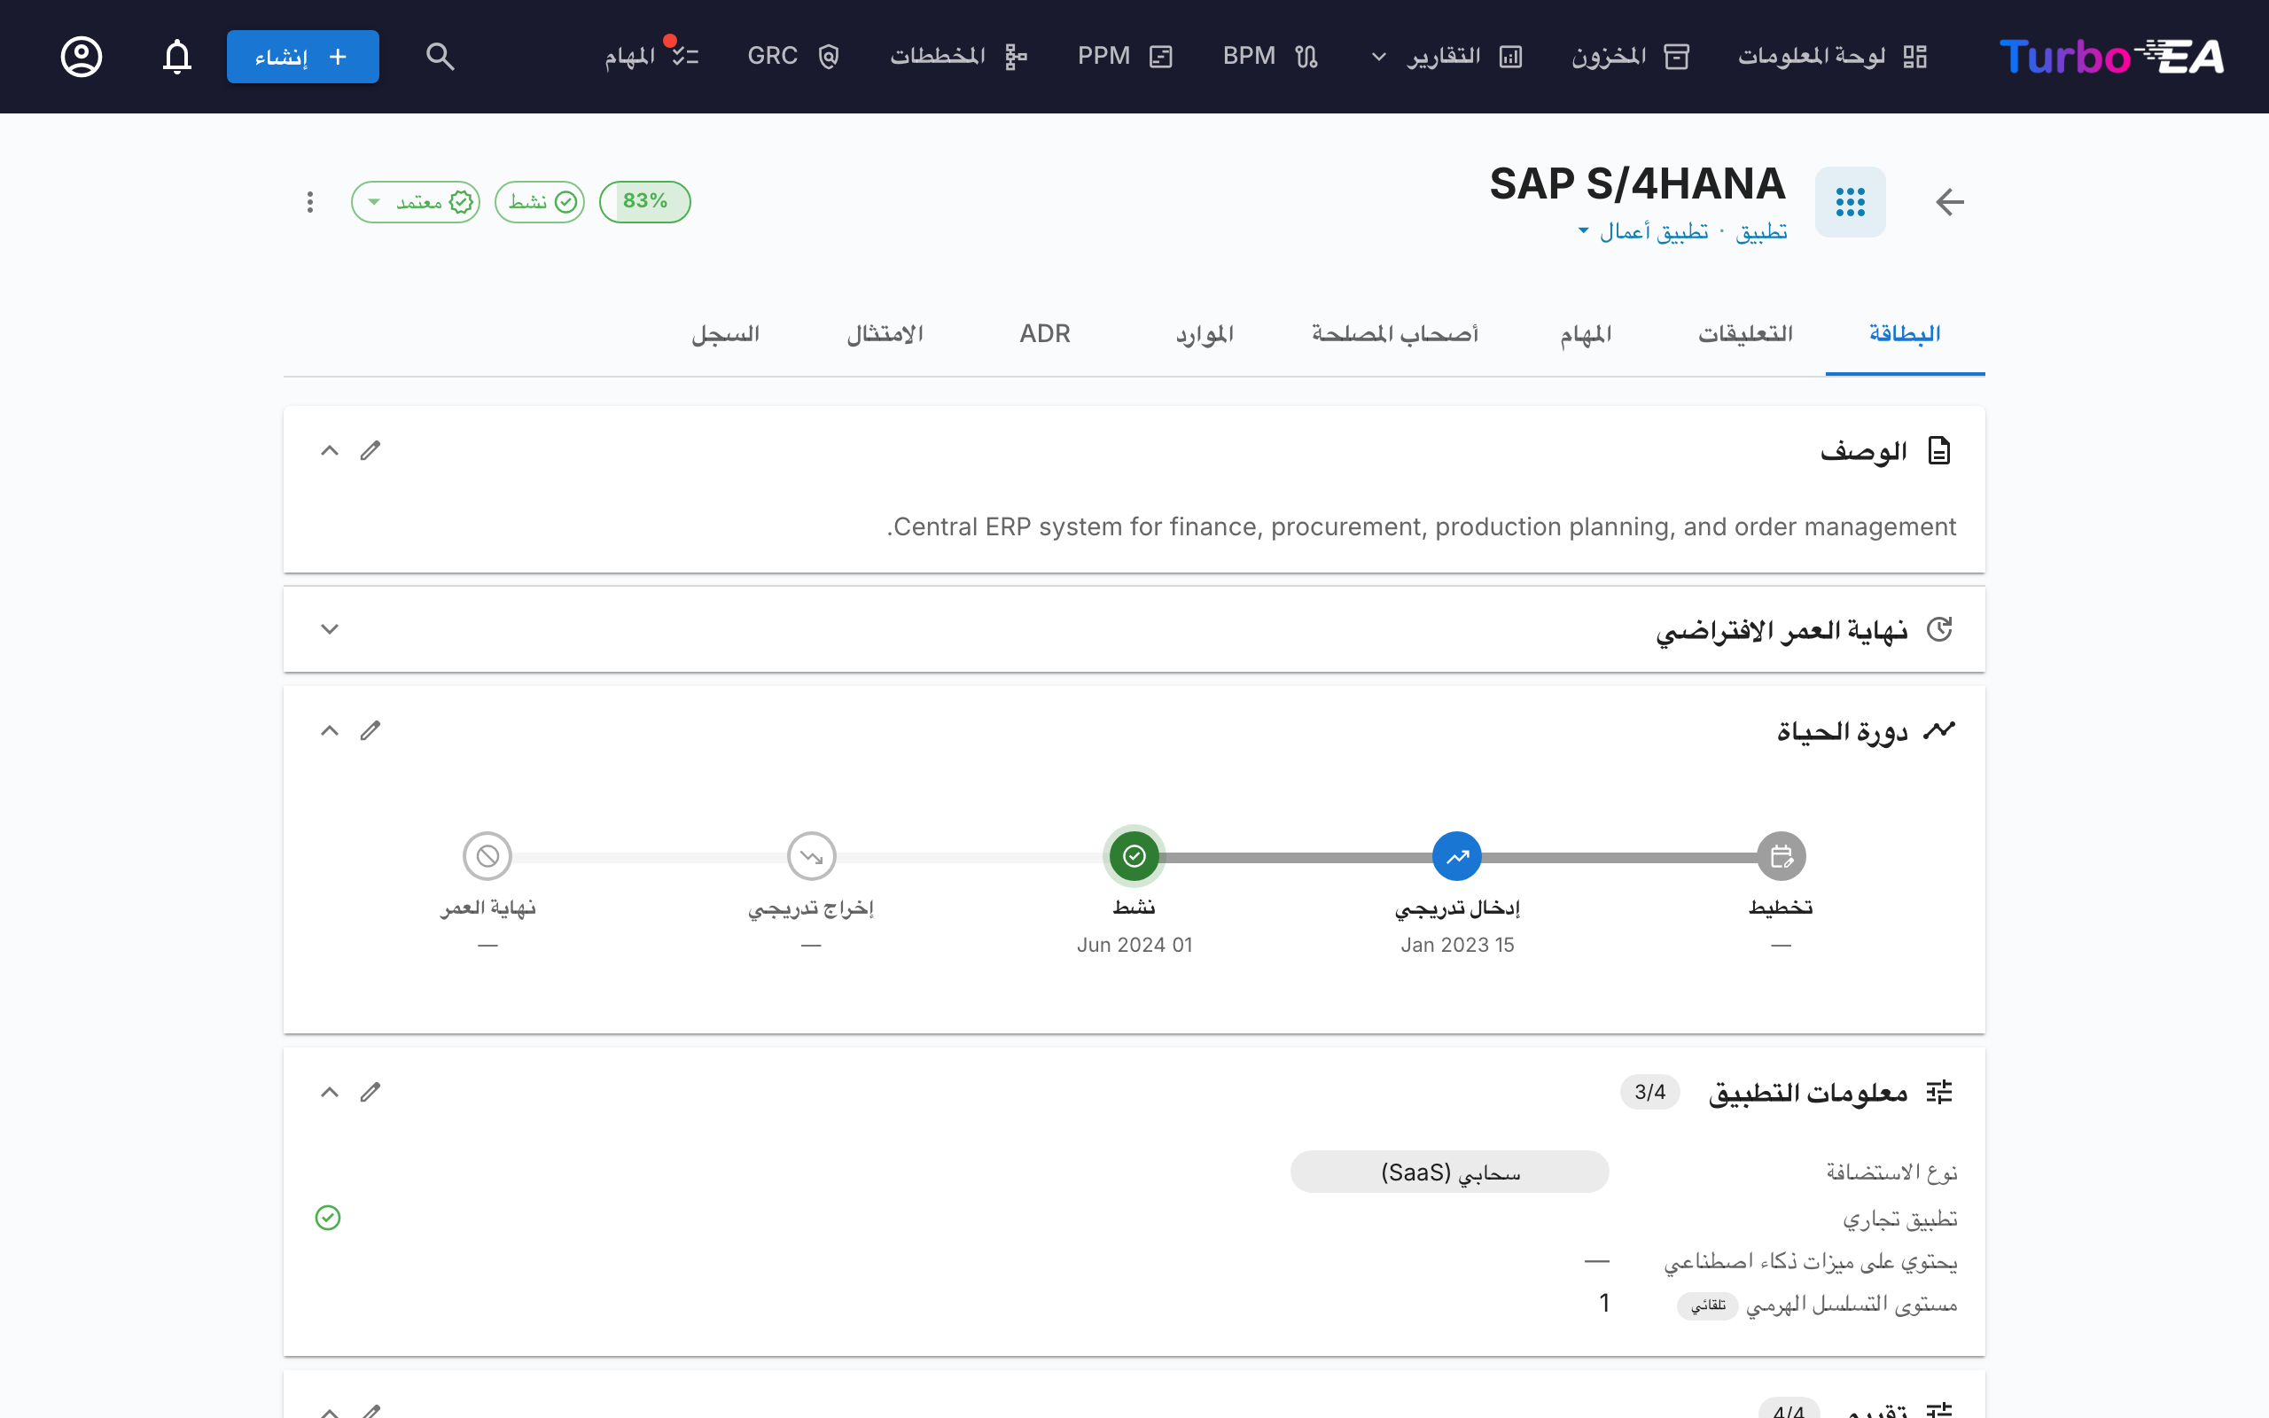Viewport: 2269px width, 1418px height.
Task: Click the مستوى التسلسل الهرمي label
Action: (1851, 1305)
